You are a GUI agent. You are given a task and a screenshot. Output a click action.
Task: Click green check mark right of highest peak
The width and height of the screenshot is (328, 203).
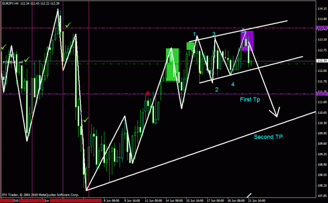click(x=68, y=25)
